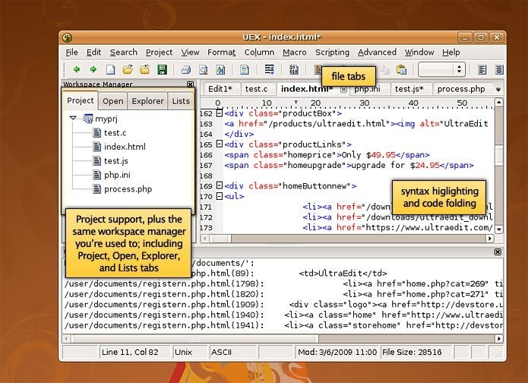Viewport: 528px width, 383px height.
Task: Select the Explorer workspace tab
Action: click(x=147, y=101)
